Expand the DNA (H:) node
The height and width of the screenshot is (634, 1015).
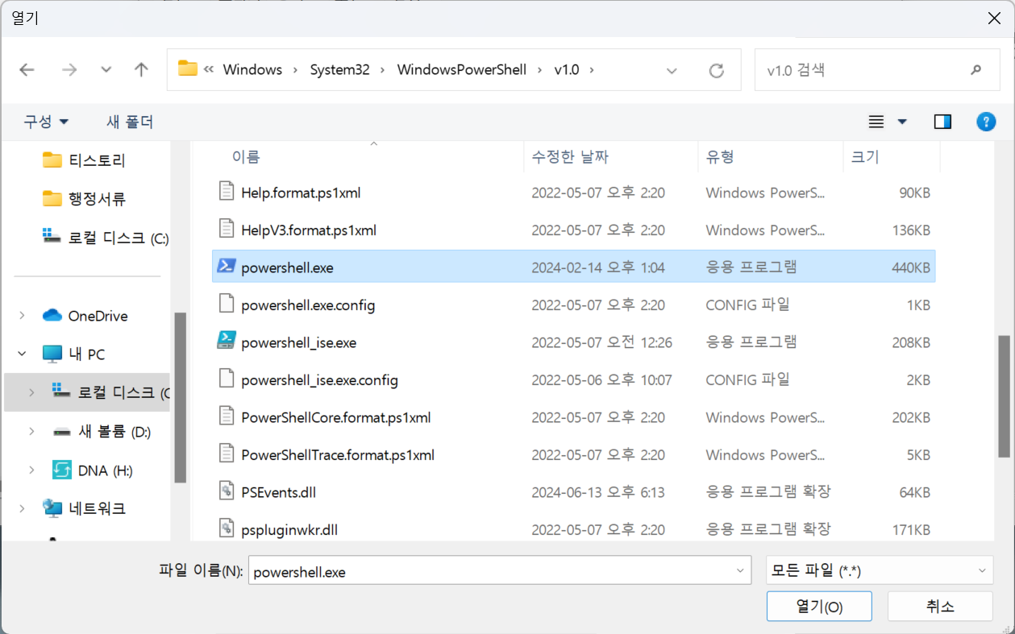[x=31, y=470]
